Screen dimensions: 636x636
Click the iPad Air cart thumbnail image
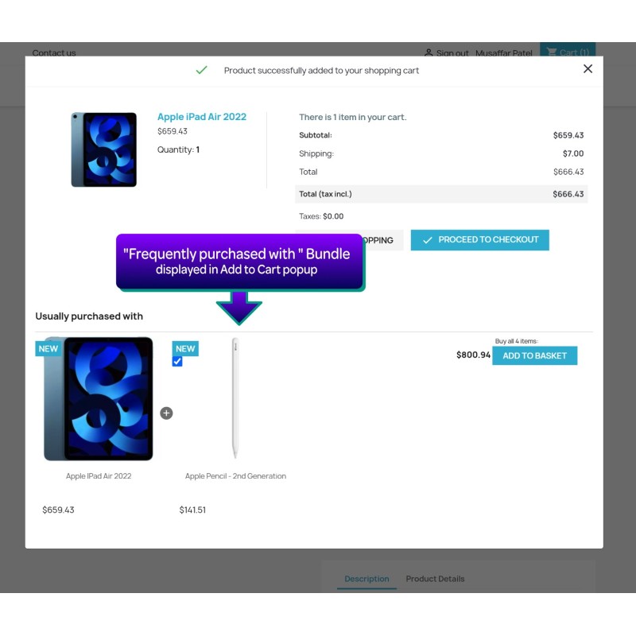click(x=104, y=149)
